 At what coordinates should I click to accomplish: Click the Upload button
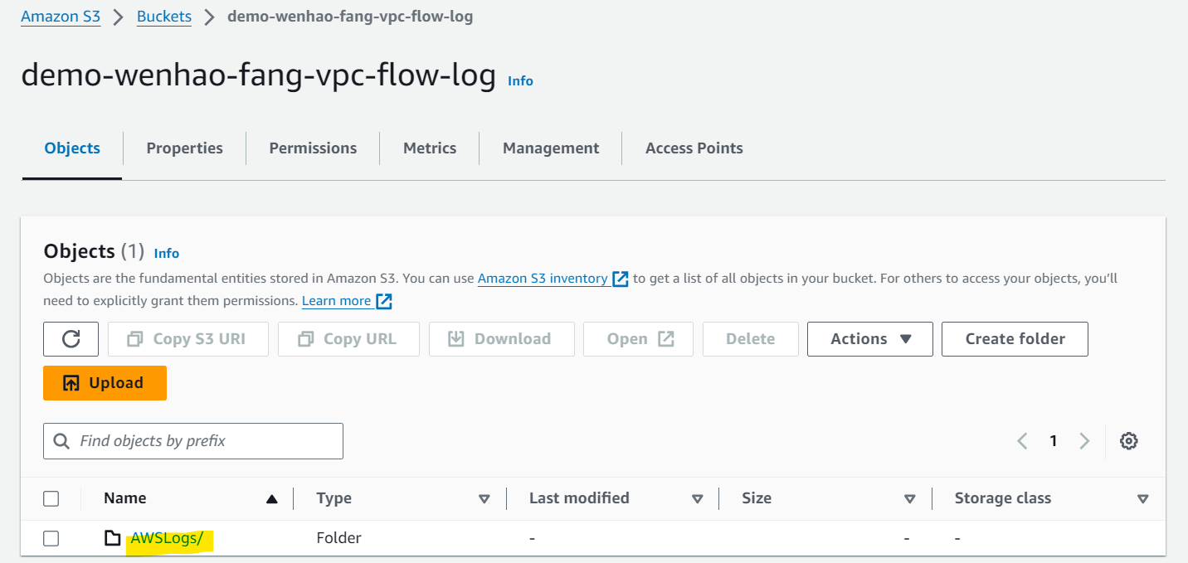coord(105,383)
